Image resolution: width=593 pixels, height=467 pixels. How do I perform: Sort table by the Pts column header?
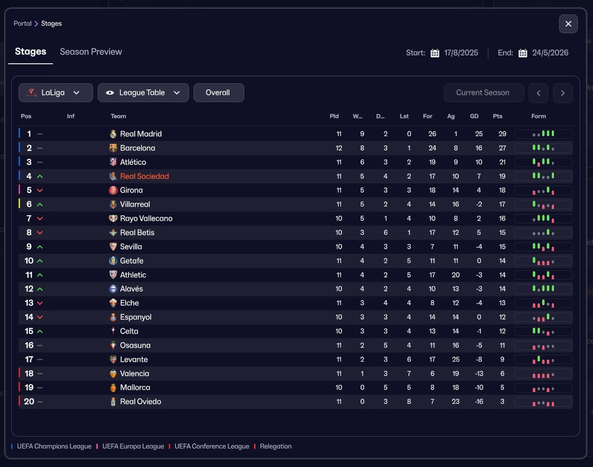497,116
